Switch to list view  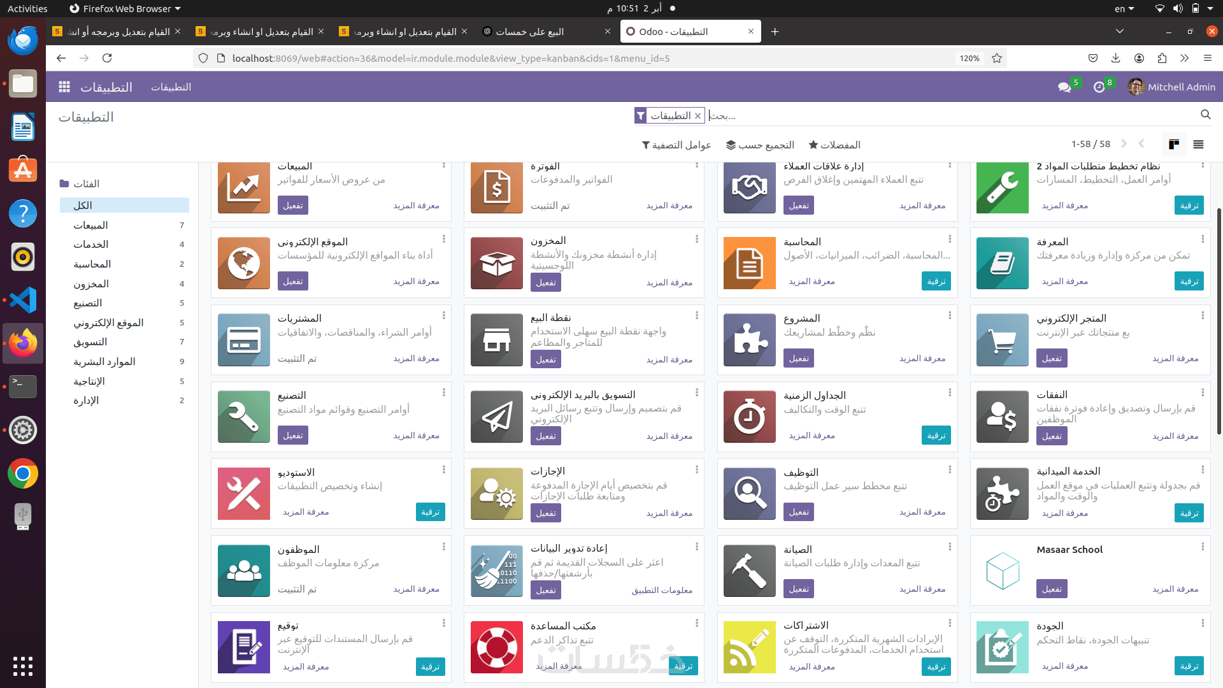coord(1198,145)
